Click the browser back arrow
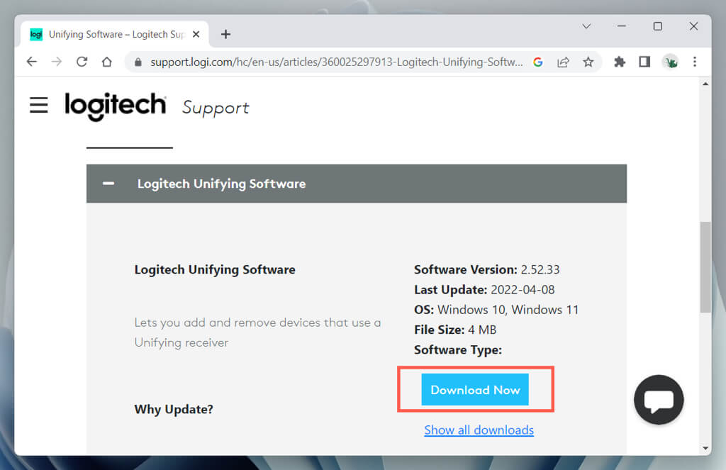Screen dimensions: 726x470 [31, 62]
